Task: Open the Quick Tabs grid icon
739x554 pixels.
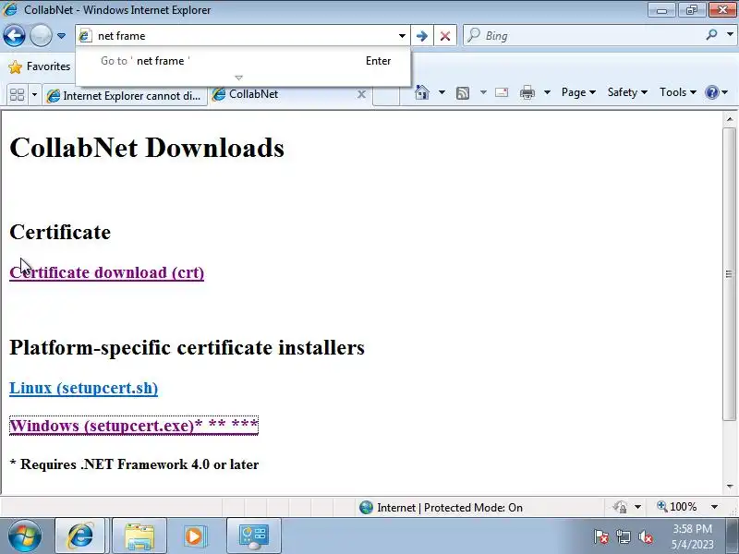Action: pyautogui.click(x=17, y=95)
